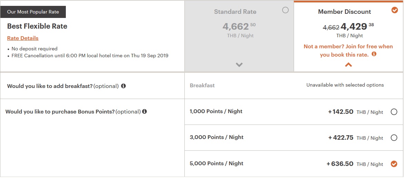Click info icon after 'book this rate'

[374, 54]
